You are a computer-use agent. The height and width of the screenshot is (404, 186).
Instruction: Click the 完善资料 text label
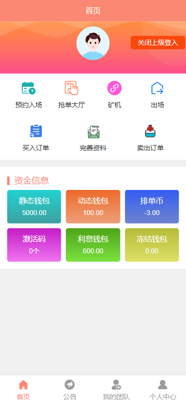coord(93,148)
